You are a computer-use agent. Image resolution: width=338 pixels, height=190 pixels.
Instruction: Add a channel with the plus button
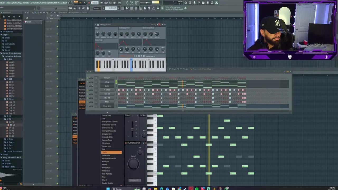pos(107,112)
